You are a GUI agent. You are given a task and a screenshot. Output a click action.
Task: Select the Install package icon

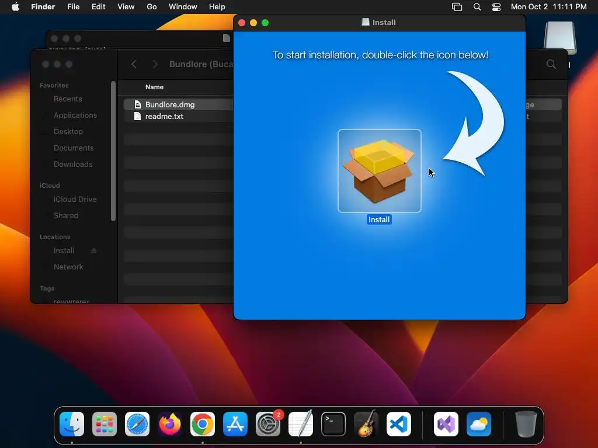380,171
